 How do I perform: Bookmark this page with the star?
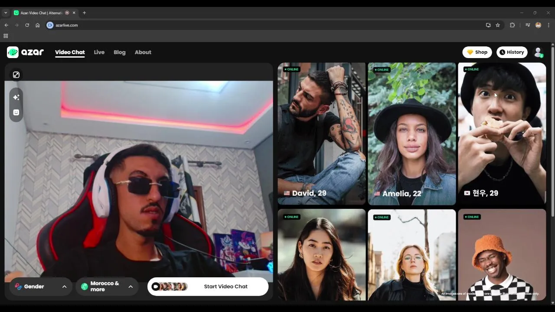point(498,25)
